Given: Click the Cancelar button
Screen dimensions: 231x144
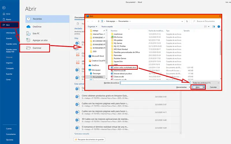Looking at the screenshot, I should point(213,87).
